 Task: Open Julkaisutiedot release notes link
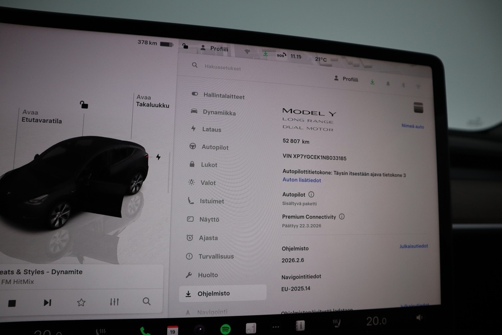413,246
